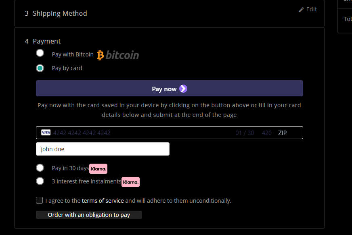Select the Pay with Bitcoin radio button
Viewport: 352px width, 235px height.
(x=40, y=53)
